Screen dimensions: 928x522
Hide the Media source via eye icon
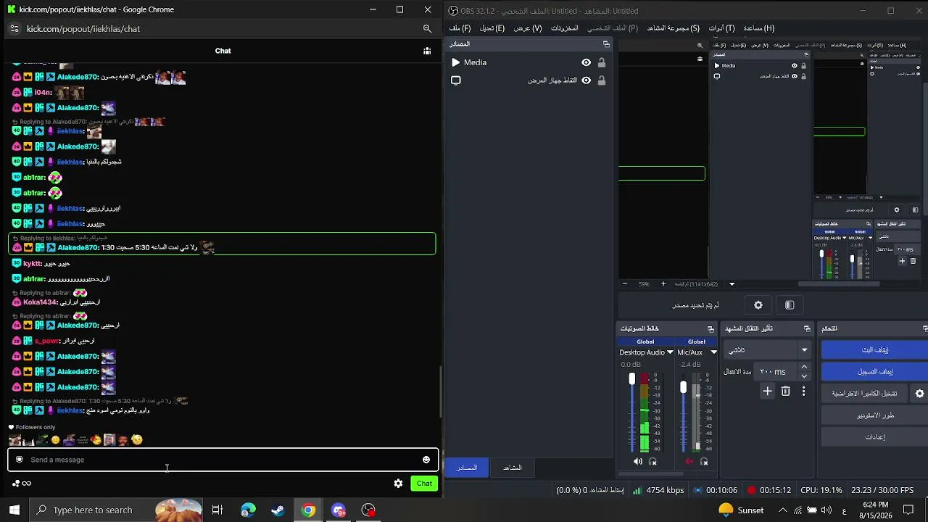click(586, 62)
